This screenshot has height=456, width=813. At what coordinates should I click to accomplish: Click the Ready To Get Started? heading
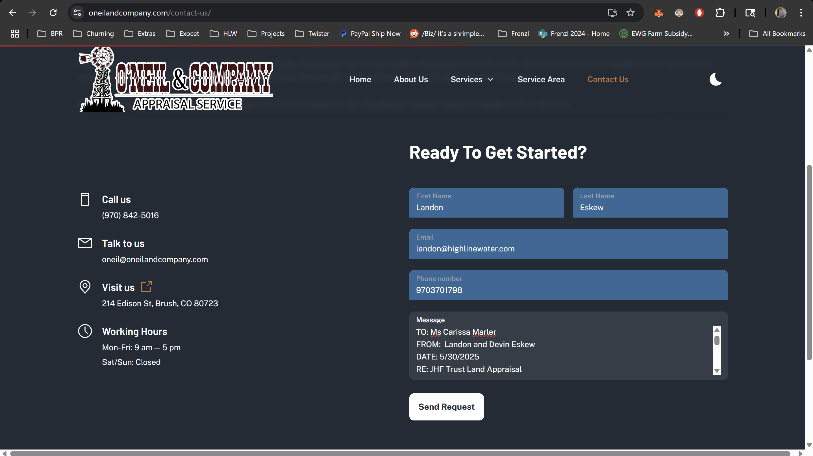[x=498, y=153]
